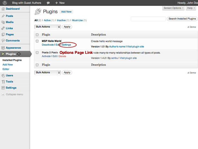198x149 pixels.
Task: Click the Plugin column header
Action: click(x=46, y=35)
